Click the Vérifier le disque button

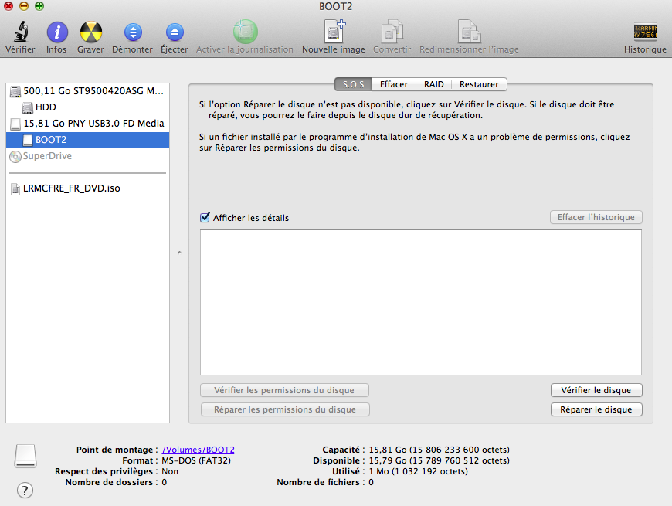596,390
